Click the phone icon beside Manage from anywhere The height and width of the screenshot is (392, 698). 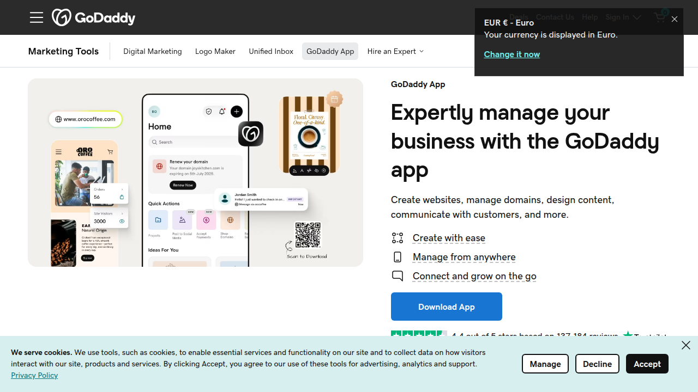pyautogui.click(x=398, y=257)
